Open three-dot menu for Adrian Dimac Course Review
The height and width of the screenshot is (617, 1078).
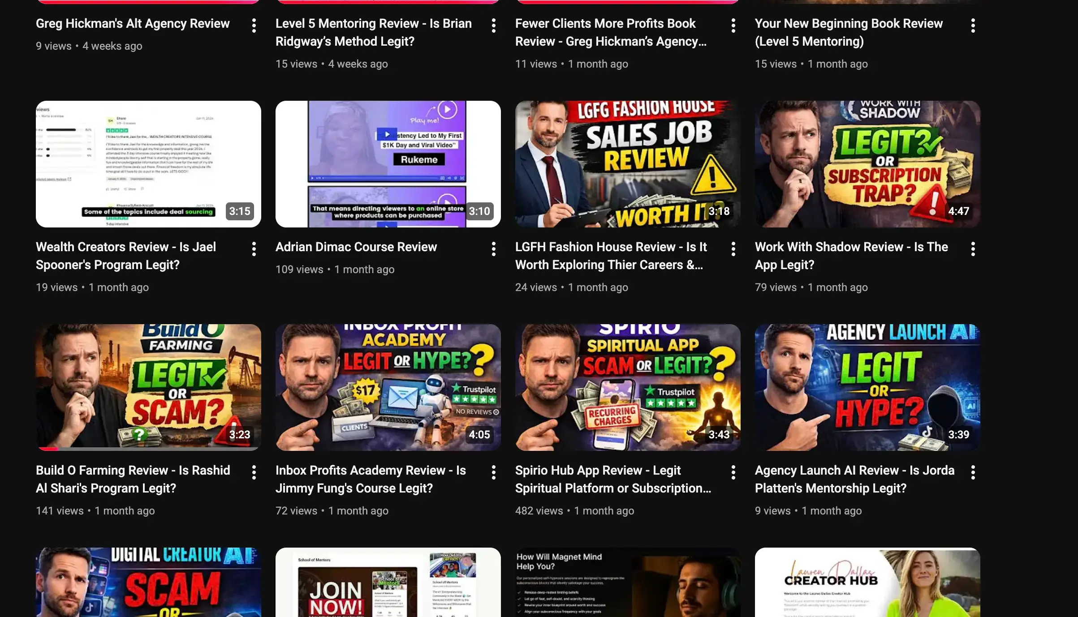coord(494,249)
